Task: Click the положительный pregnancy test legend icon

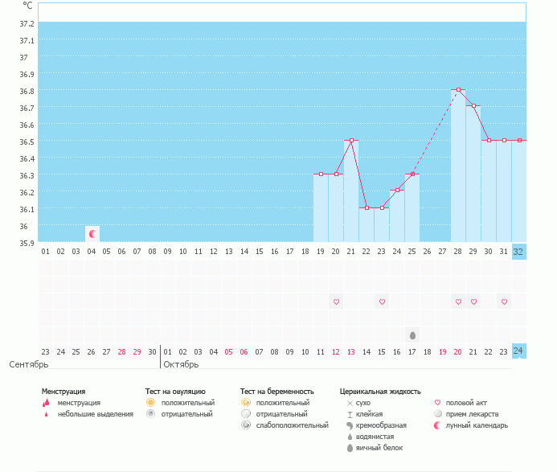Action: 245,402
